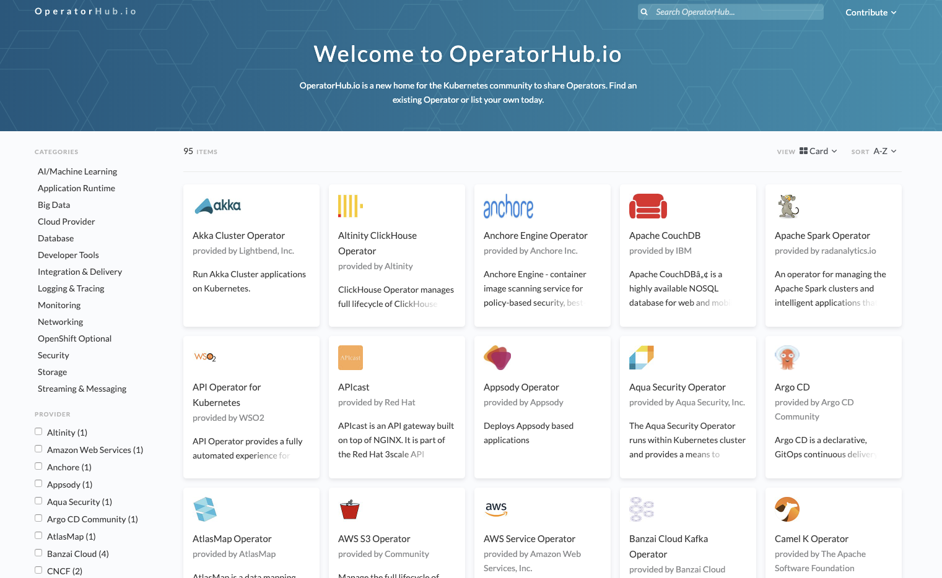Check the Aqua Security provider checkbox

pyautogui.click(x=38, y=501)
